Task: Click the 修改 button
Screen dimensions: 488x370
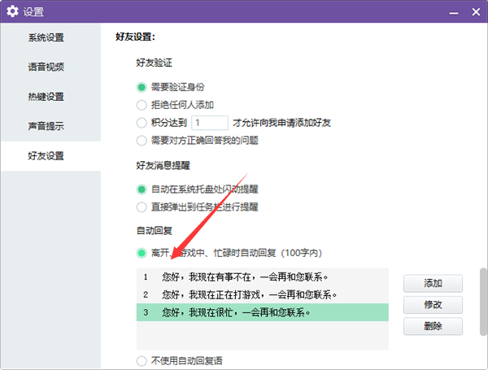Action: click(x=433, y=305)
